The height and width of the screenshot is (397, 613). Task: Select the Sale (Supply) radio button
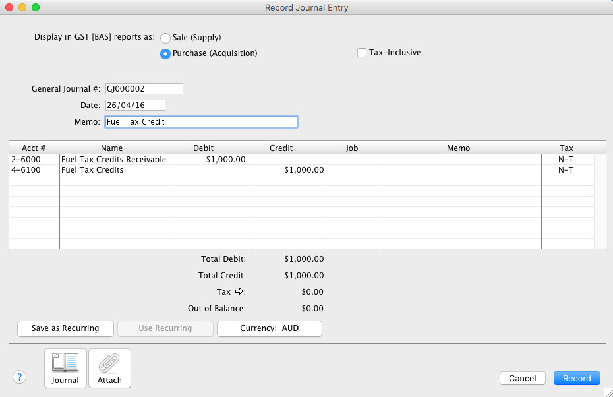coord(165,38)
